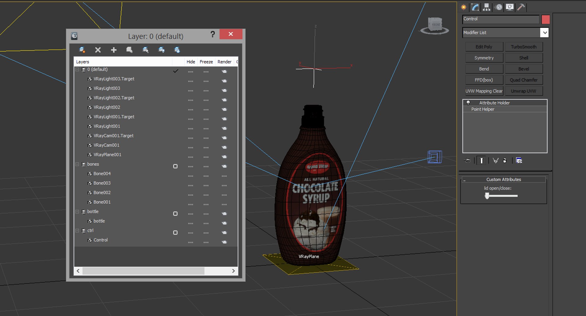Click the Unwrap UVW button
Image resolution: width=586 pixels, height=316 pixels.
click(x=524, y=91)
